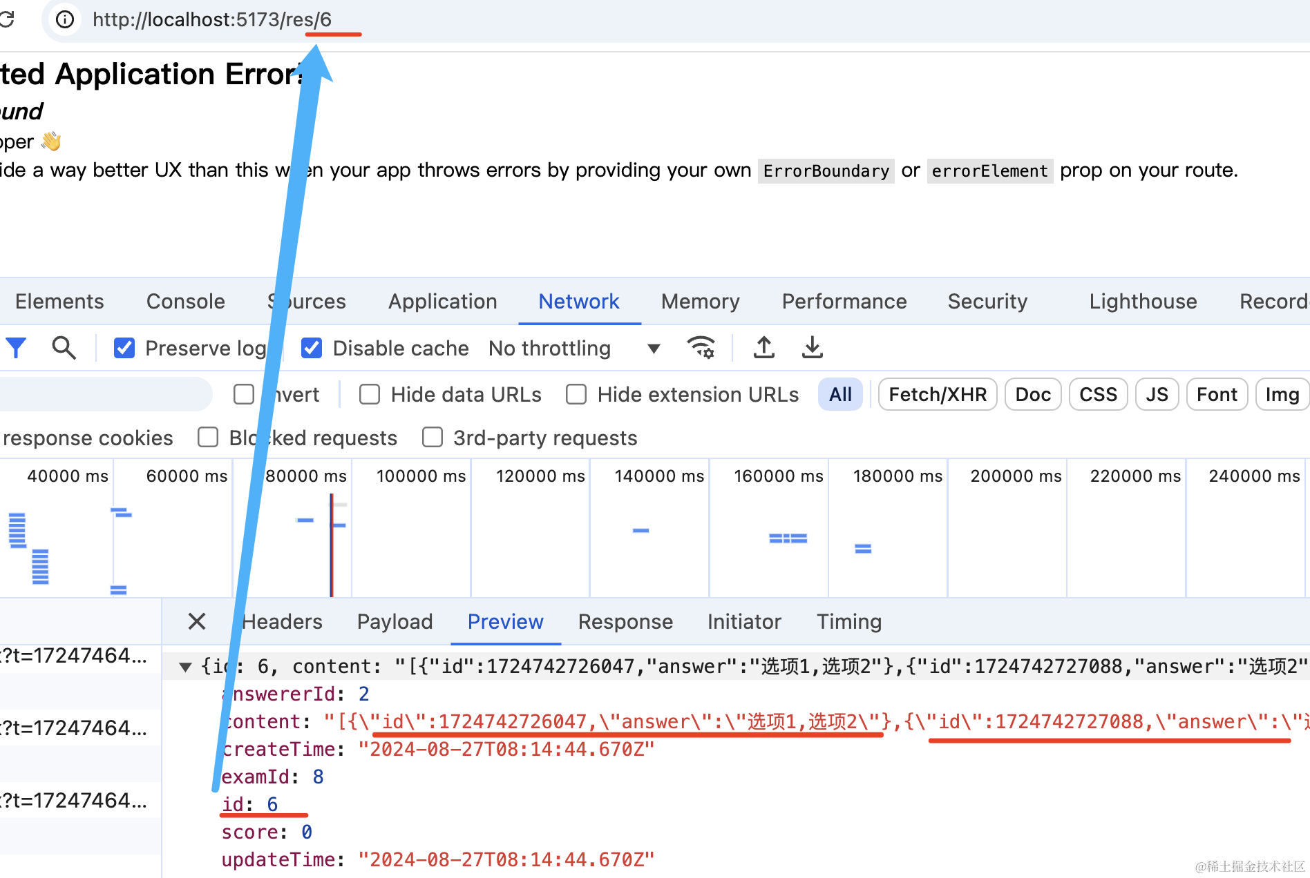
Task: Collapse the JSON response object triangle
Action: coord(184,667)
